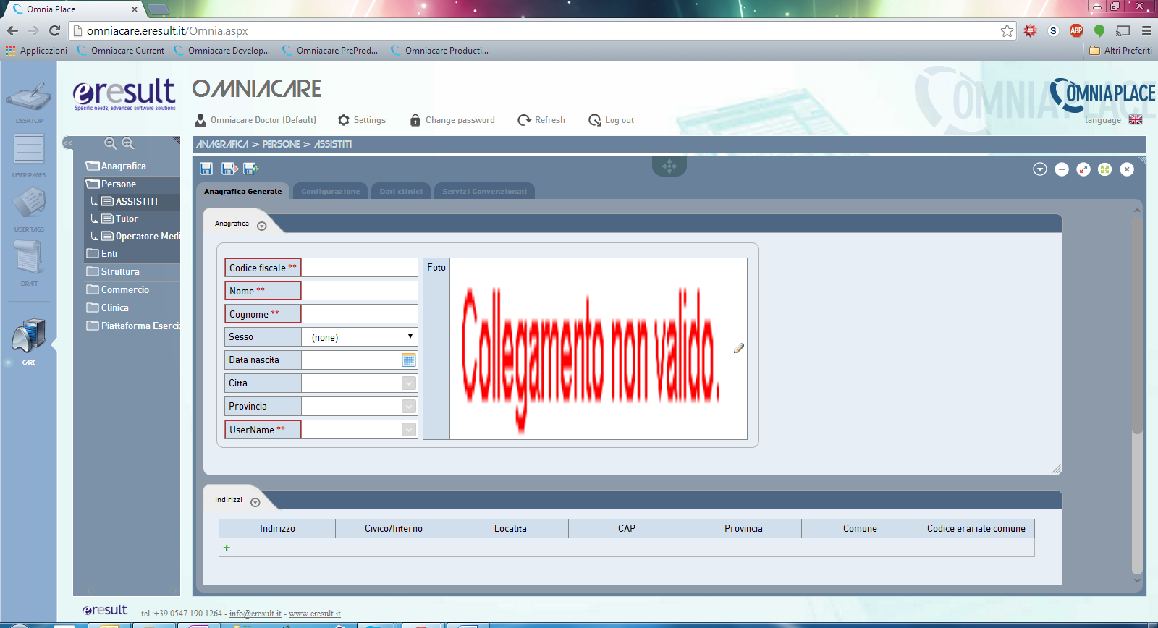Open Data nascita calendar picker
Image resolution: width=1158 pixels, height=628 pixels.
tap(409, 360)
